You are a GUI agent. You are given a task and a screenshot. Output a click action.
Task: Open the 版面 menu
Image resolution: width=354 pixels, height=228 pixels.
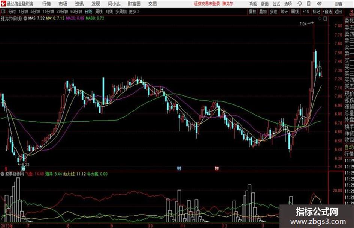[265, 4]
